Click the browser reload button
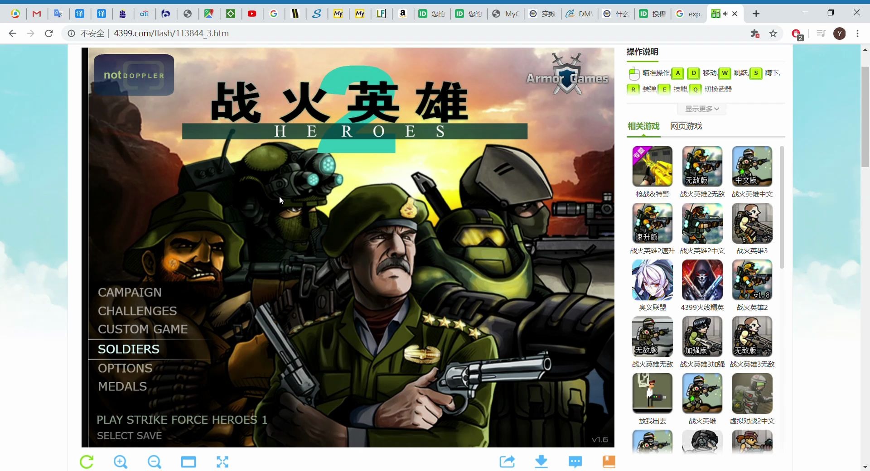870x471 pixels. tap(49, 33)
